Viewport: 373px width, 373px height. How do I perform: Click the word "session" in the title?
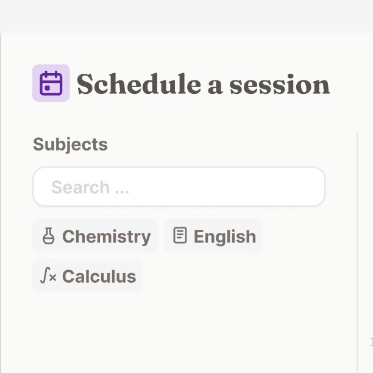point(280,85)
